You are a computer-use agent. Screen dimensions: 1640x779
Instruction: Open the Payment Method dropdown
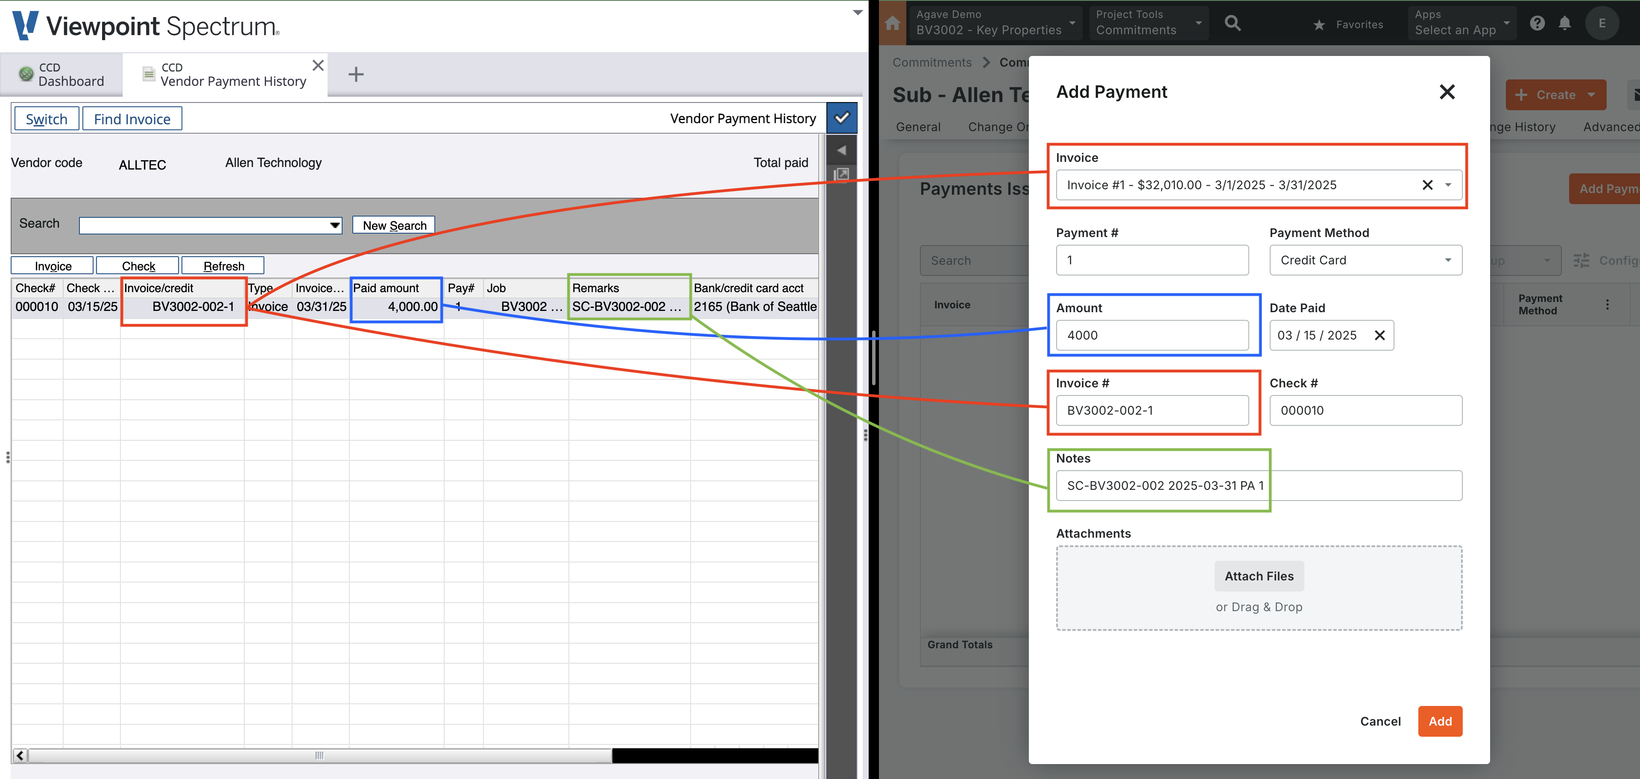(x=1365, y=260)
